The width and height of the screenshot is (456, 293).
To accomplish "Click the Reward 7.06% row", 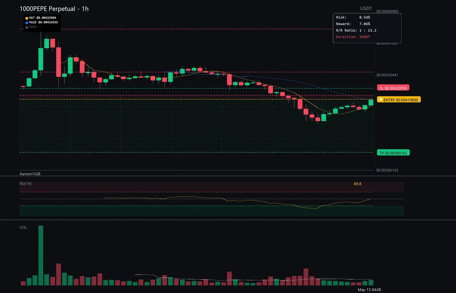I will 353,24.
